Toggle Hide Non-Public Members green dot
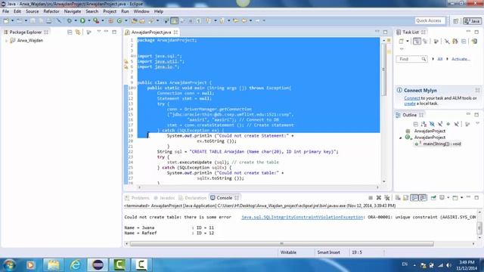This screenshot has width=484, height=272. [448, 124]
